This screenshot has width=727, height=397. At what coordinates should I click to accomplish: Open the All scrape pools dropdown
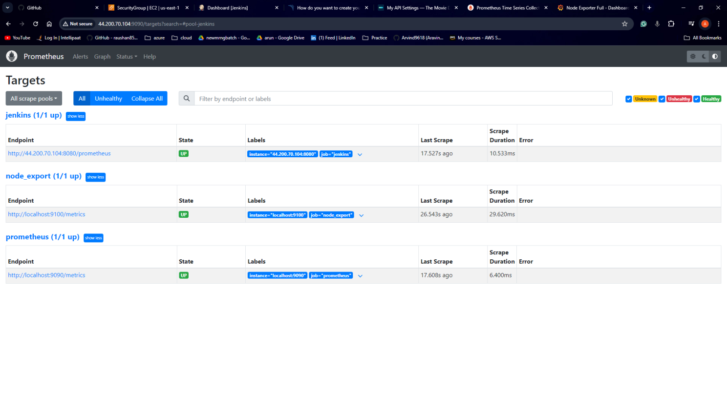coord(34,99)
